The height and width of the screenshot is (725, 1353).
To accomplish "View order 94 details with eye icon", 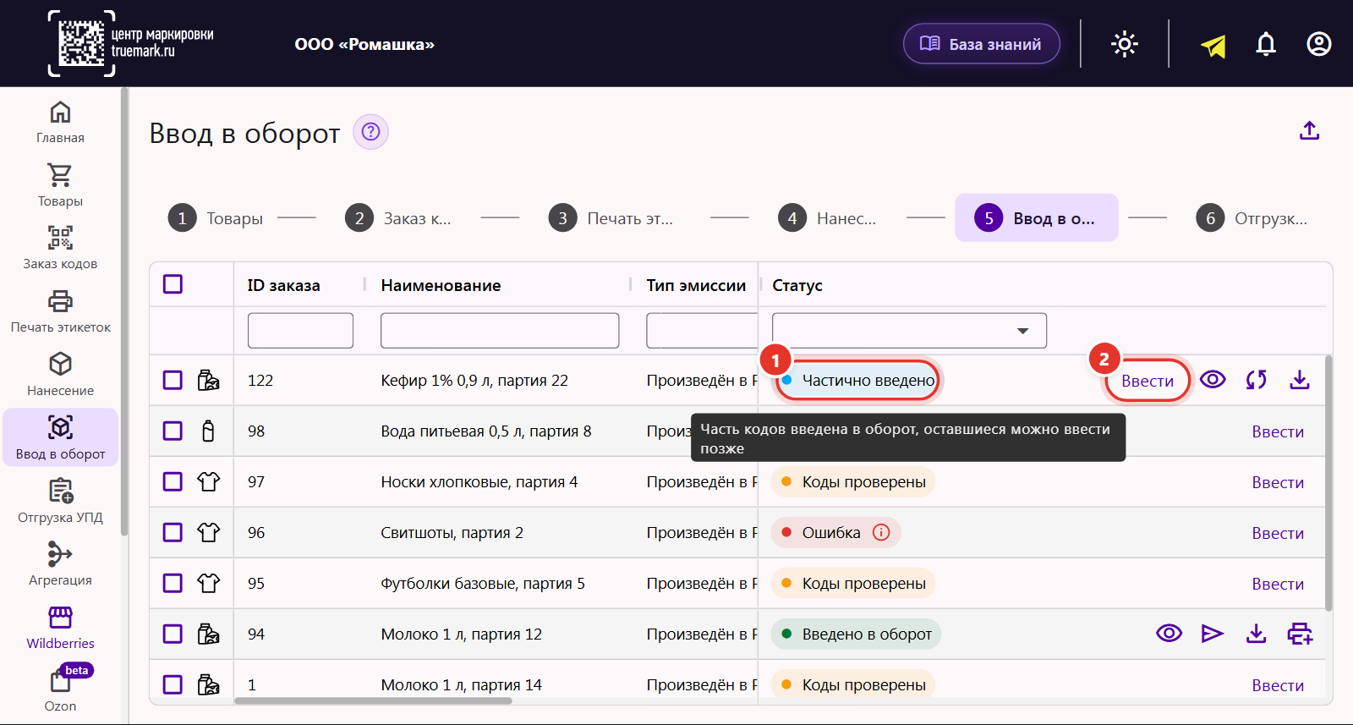I will (x=1169, y=634).
